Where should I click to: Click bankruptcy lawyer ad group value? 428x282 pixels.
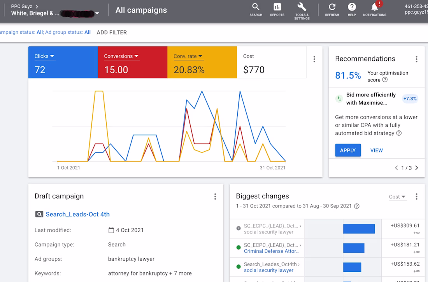click(x=131, y=259)
